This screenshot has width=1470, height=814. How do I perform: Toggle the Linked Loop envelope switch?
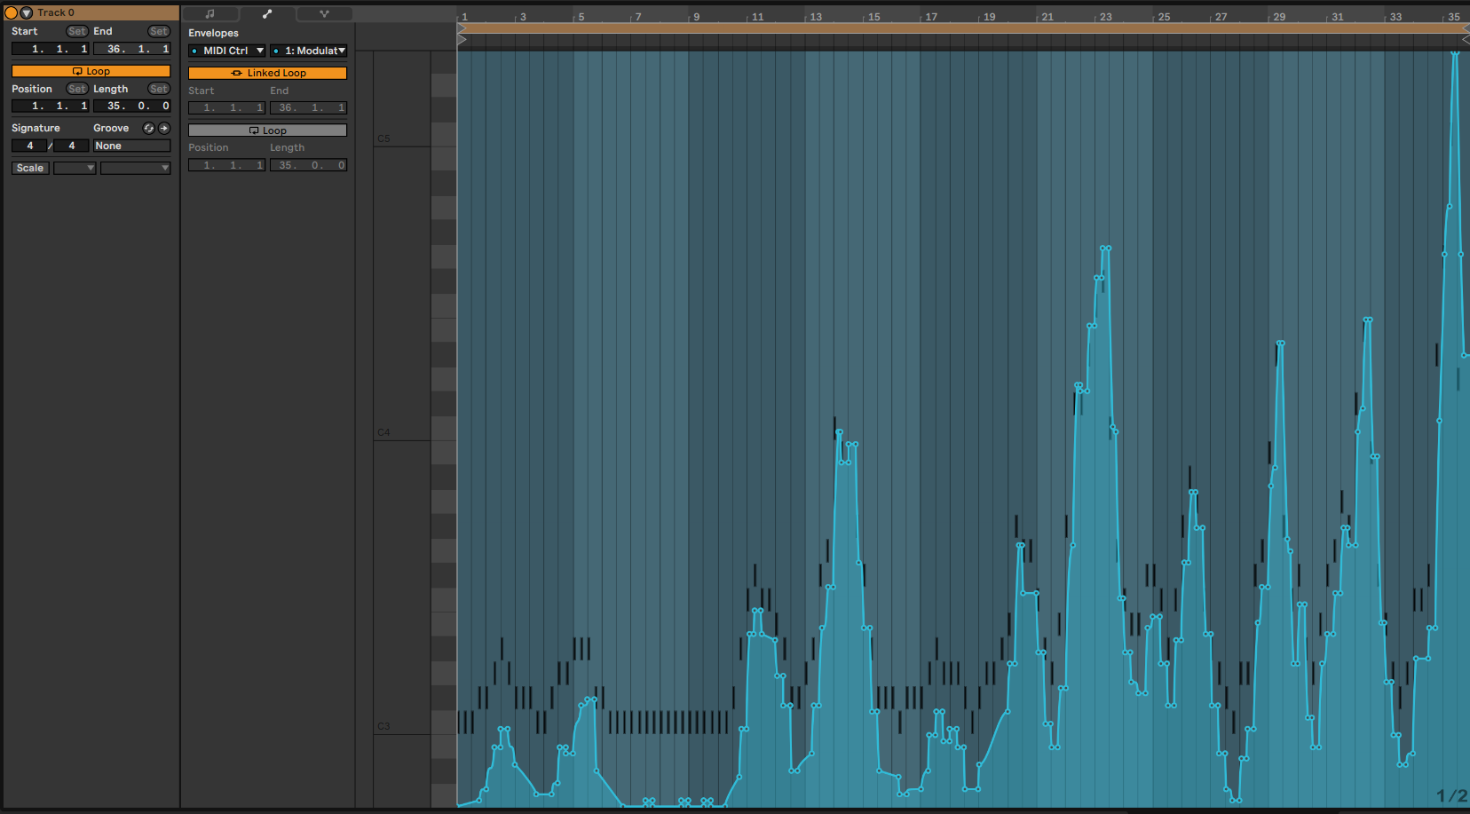click(267, 73)
